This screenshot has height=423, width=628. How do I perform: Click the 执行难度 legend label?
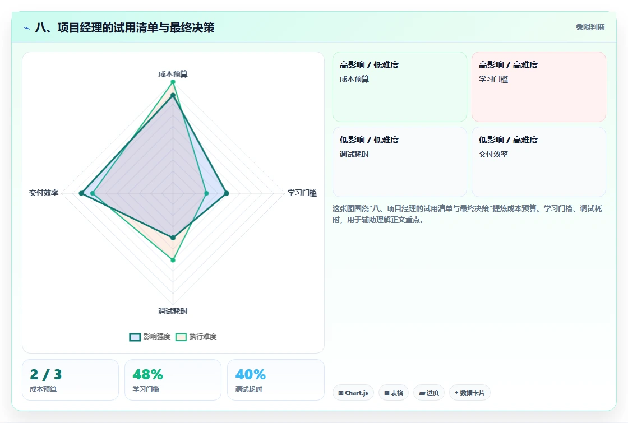pyautogui.click(x=202, y=337)
